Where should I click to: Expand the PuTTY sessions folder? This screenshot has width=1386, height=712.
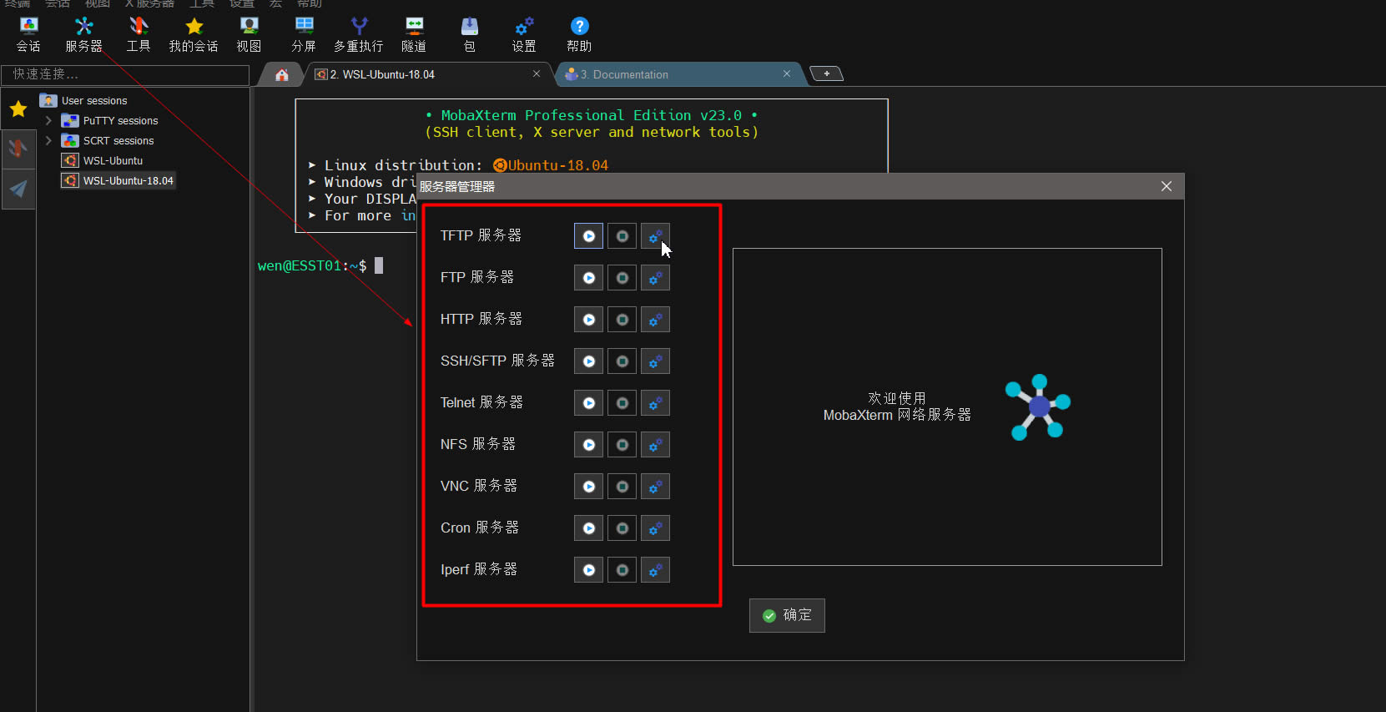48,121
